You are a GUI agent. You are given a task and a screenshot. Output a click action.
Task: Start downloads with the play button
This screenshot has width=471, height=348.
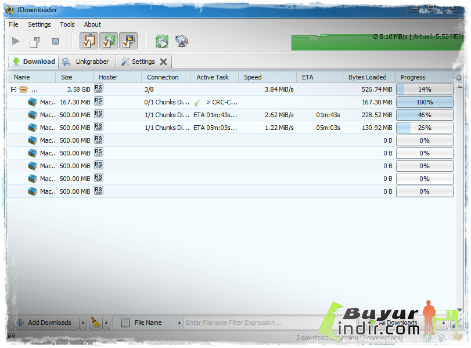click(x=16, y=41)
